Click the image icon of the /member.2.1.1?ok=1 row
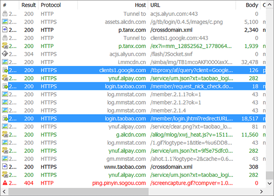Image resolution: width=274 pixels, height=196 pixels. (x=5, y=94)
